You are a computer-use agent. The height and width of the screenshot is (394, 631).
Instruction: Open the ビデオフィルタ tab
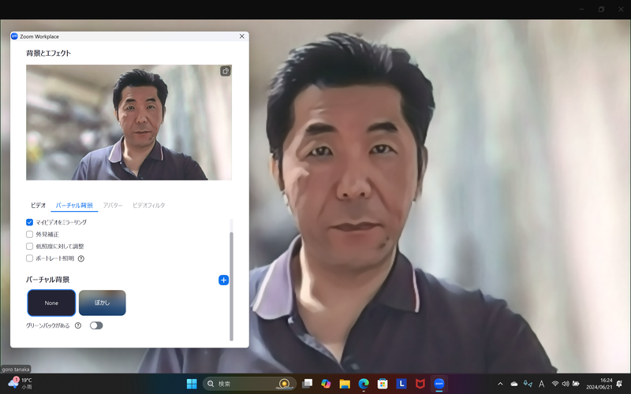coord(149,205)
